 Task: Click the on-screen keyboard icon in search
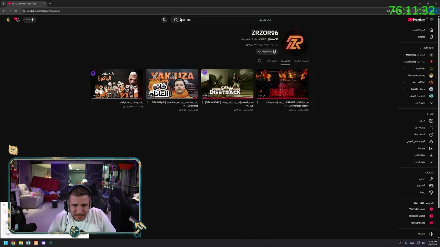(189, 20)
